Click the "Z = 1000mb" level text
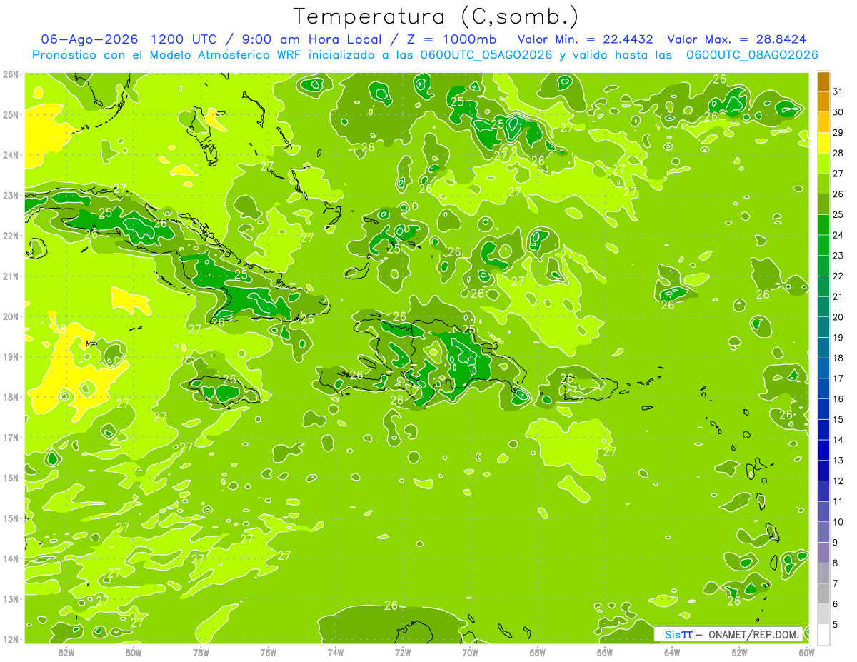Image resolution: width=857 pixels, height=662 pixels. pyautogui.click(x=451, y=39)
